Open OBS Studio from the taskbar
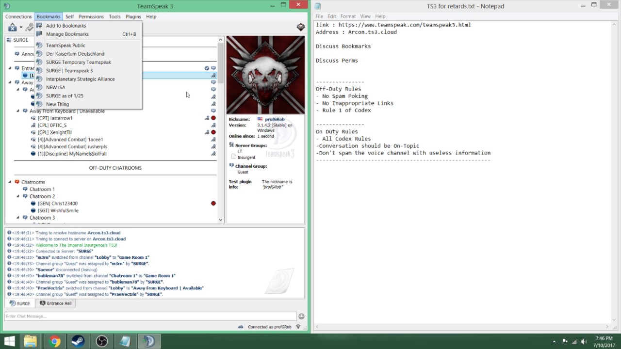621x349 pixels. 101,341
